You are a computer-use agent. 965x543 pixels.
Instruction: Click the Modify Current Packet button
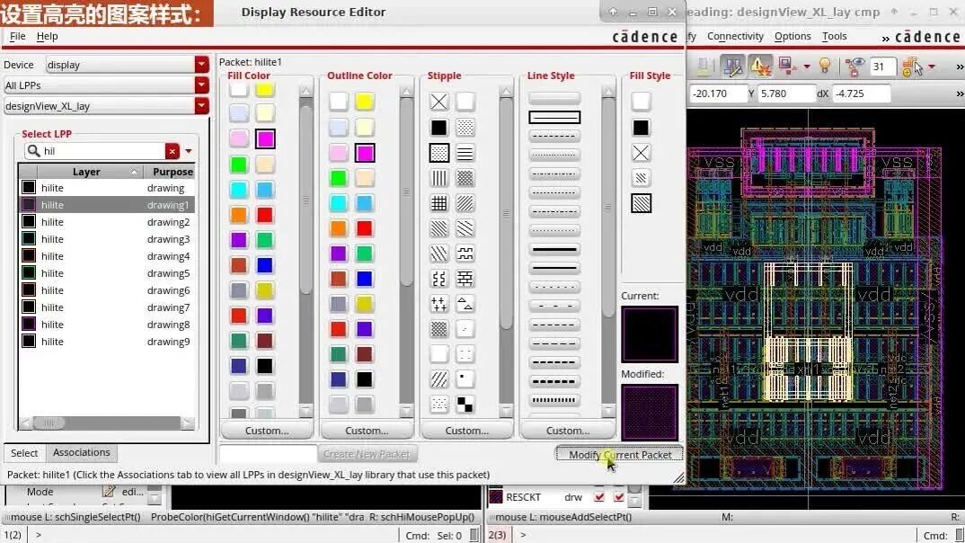620,454
